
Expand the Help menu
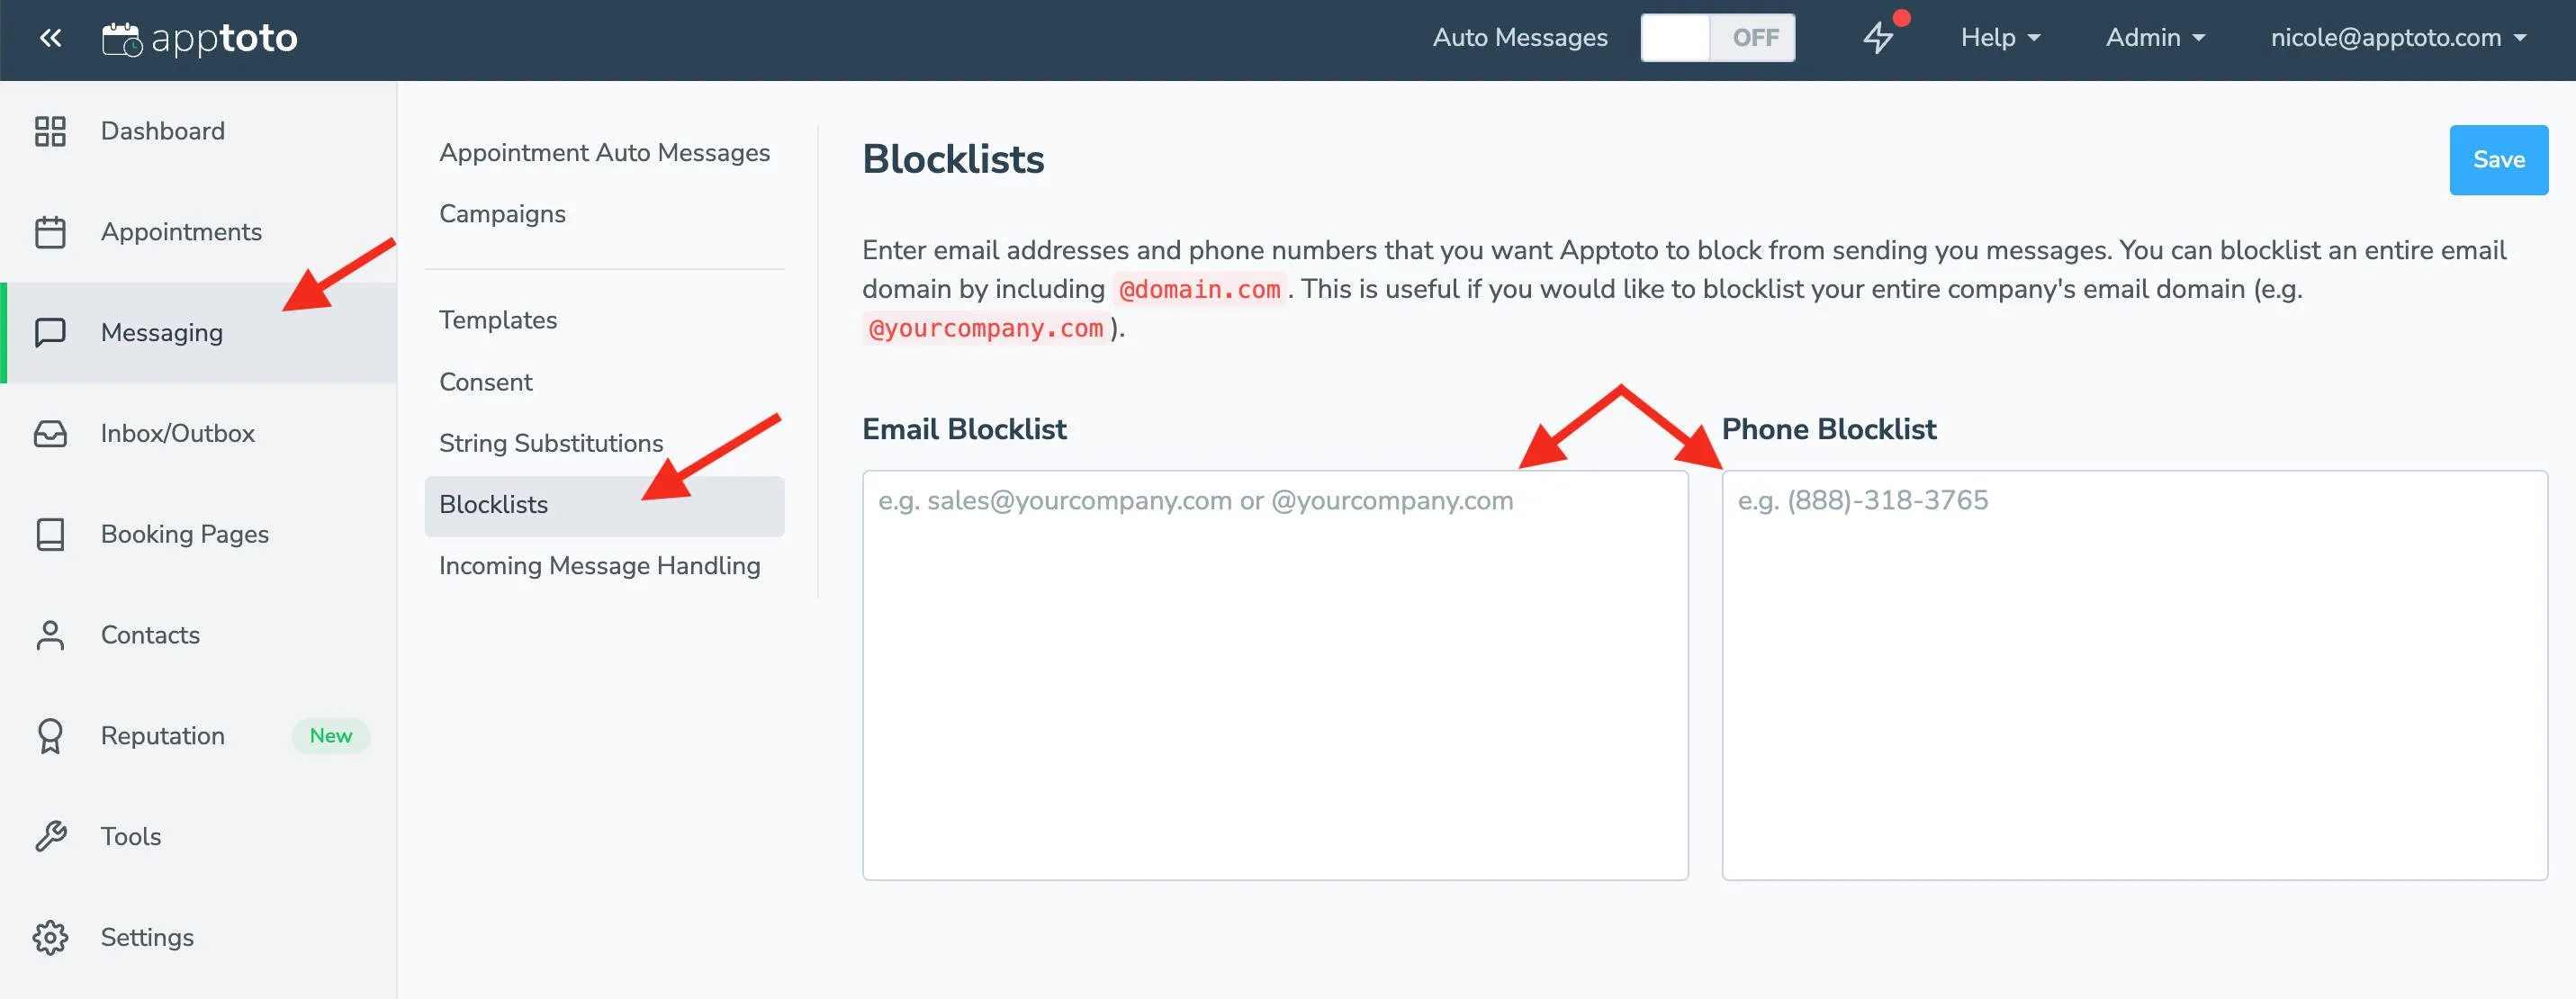coord(1999,37)
